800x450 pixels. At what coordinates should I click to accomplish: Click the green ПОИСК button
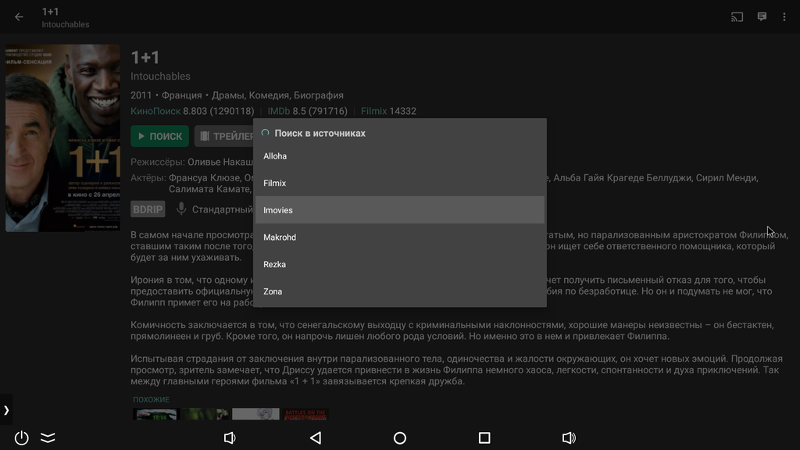[x=159, y=136]
